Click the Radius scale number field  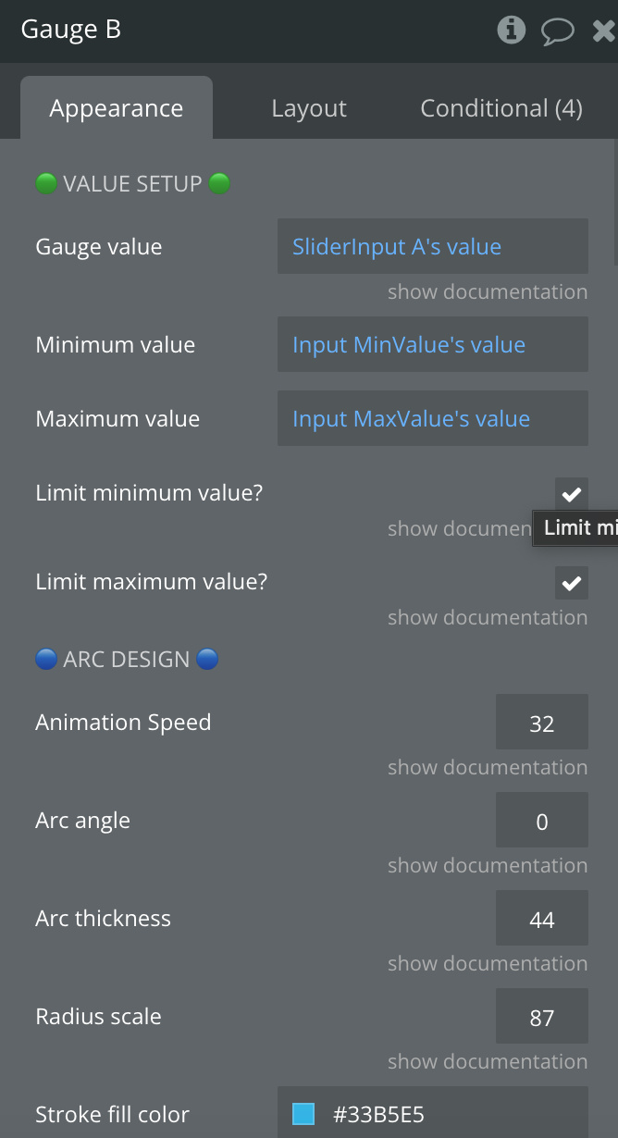click(x=542, y=1016)
